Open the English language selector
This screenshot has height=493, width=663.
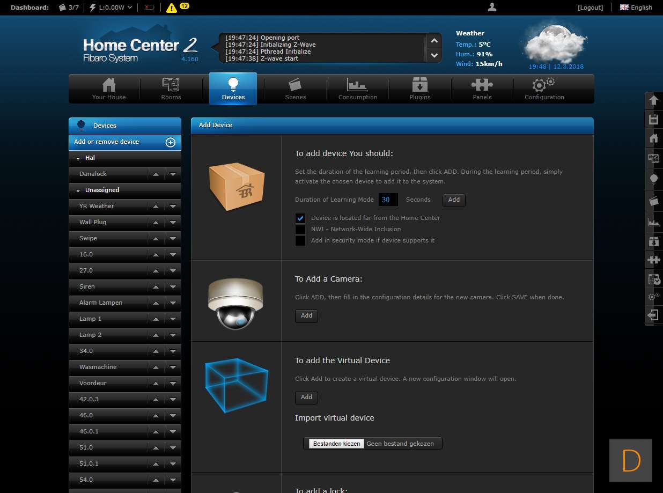(x=636, y=8)
